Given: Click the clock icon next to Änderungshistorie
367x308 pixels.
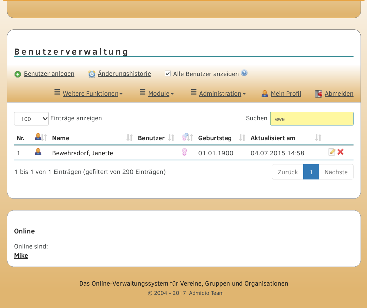Looking at the screenshot, I should (x=92, y=74).
